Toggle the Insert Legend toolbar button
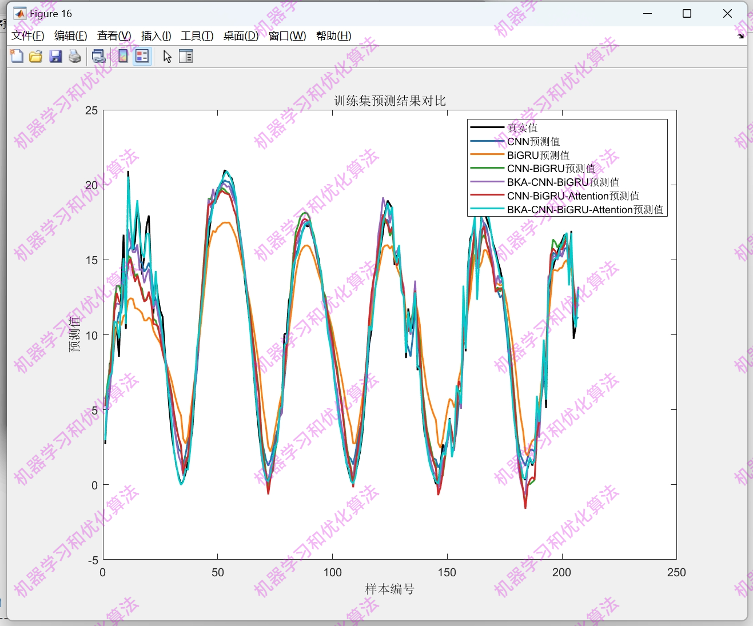 (x=142, y=56)
